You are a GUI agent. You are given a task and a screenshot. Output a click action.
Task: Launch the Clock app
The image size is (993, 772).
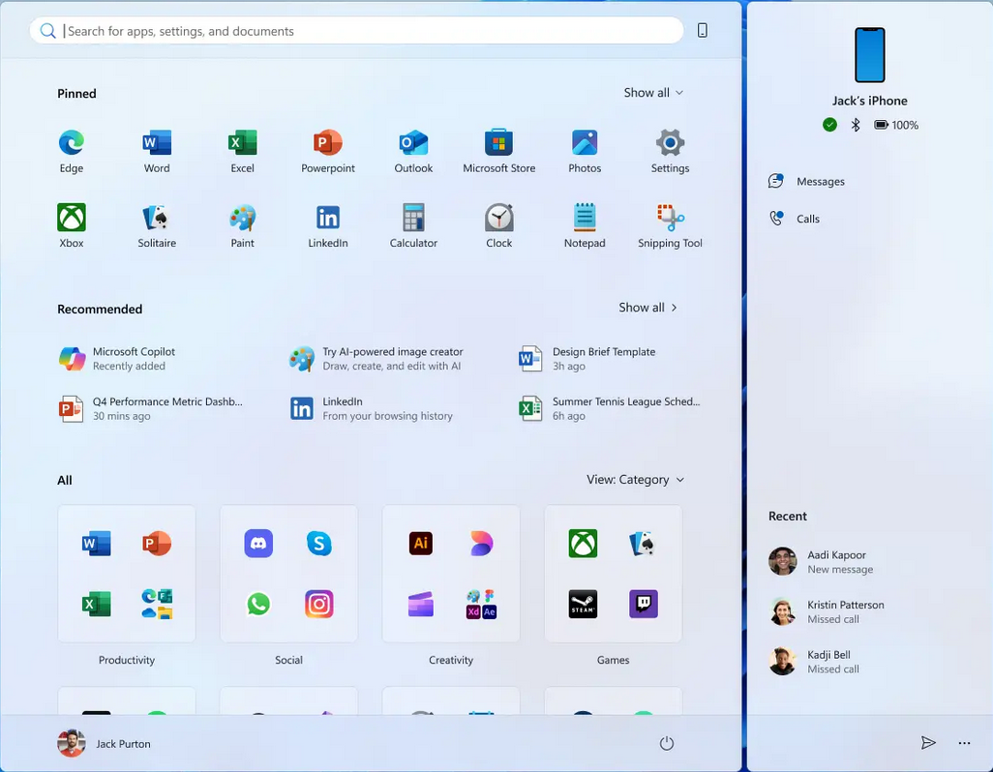click(x=499, y=225)
